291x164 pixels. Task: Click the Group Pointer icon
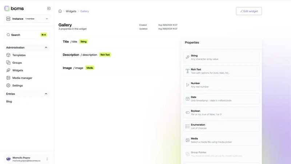(x=187, y=154)
